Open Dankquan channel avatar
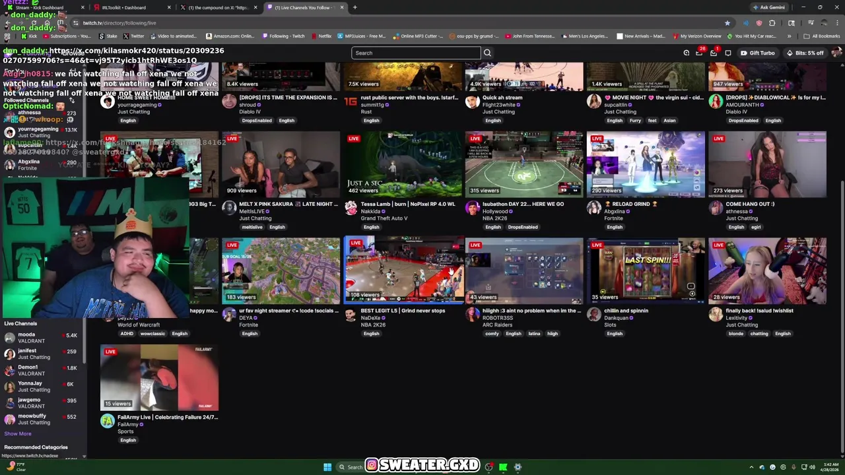Viewport: 845px width, 475px height. click(x=594, y=315)
